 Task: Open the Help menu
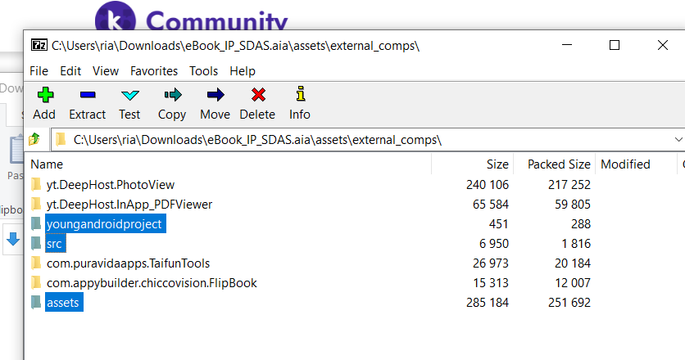(x=243, y=70)
